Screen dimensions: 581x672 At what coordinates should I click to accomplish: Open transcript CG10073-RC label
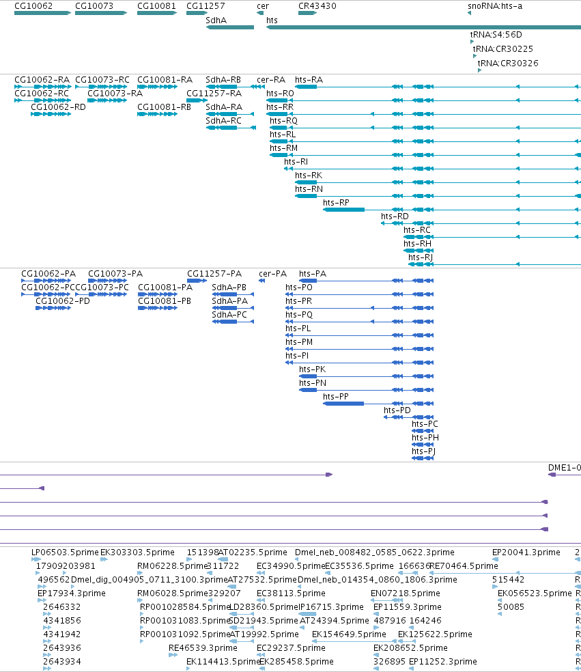tap(102, 80)
